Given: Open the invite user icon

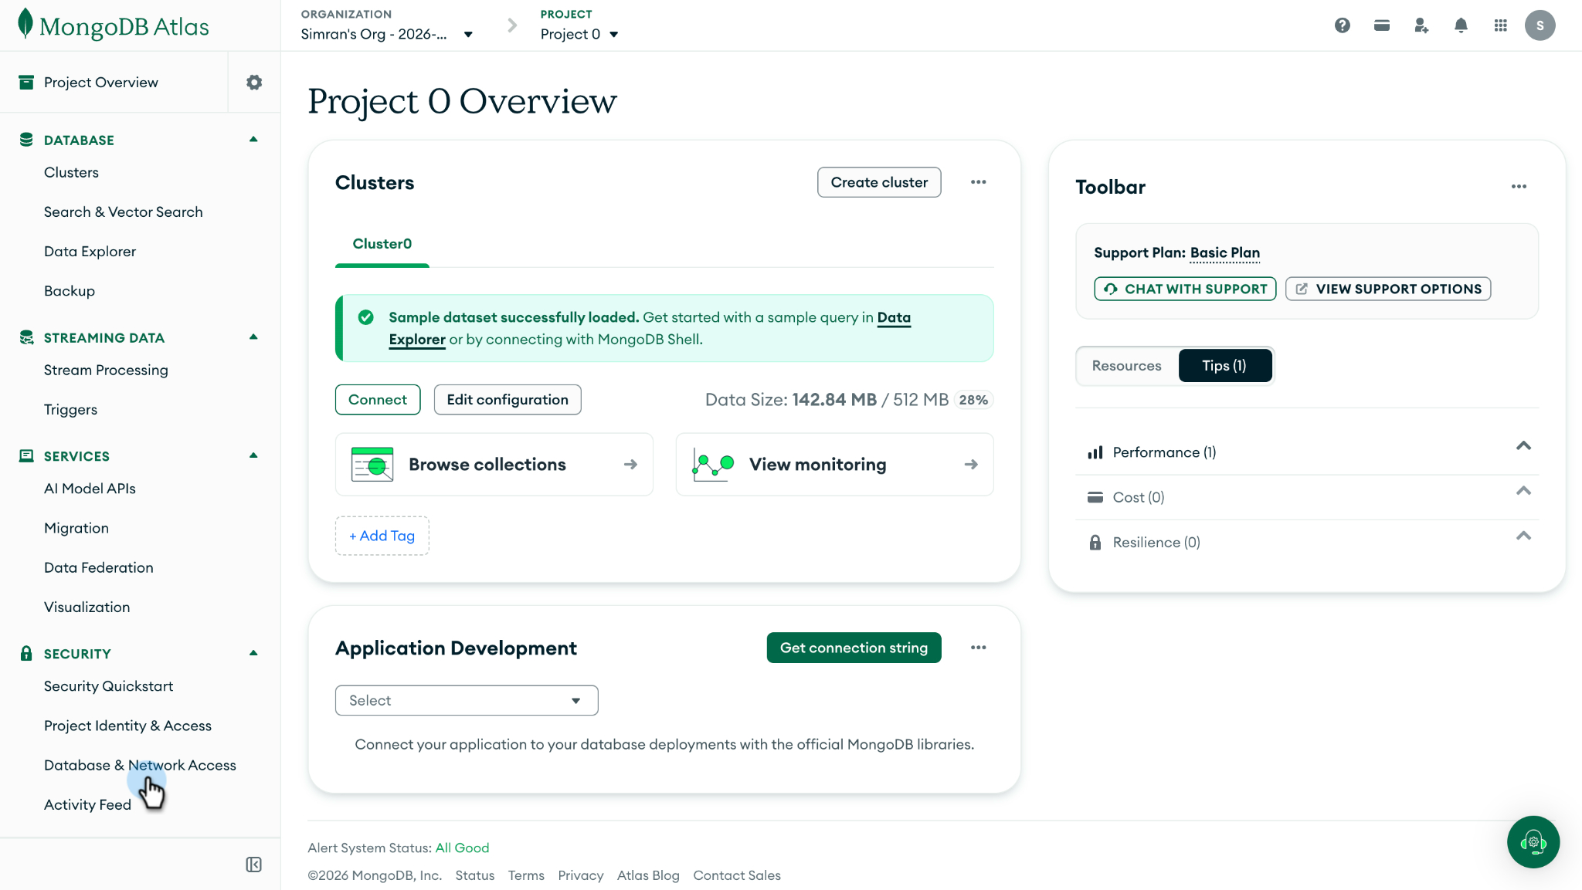Looking at the screenshot, I should pyautogui.click(x=1421, y=25).
